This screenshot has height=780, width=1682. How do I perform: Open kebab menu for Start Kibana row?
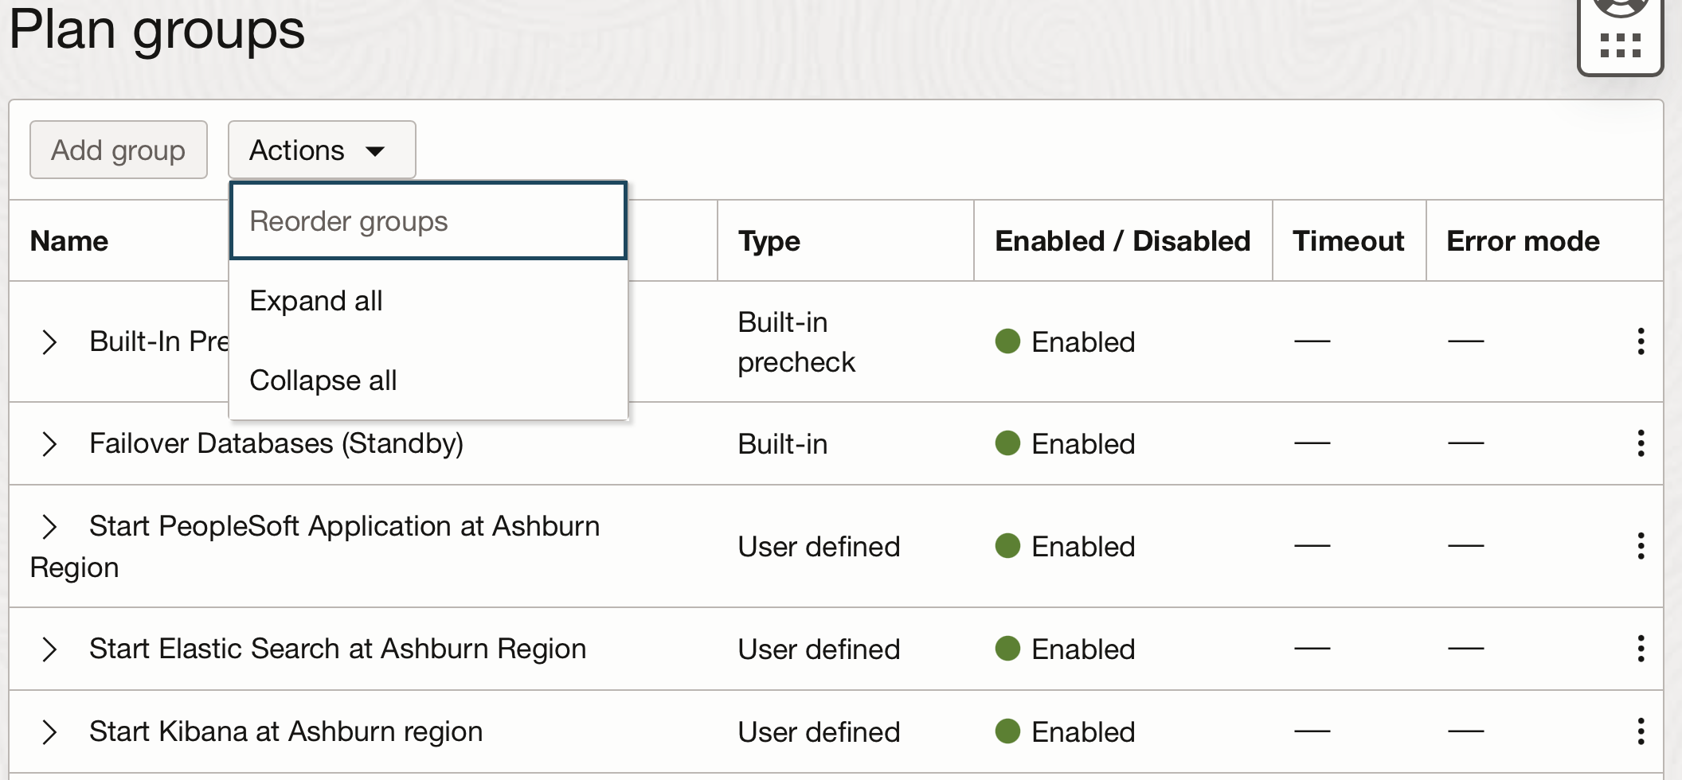tap(1641, 731)
